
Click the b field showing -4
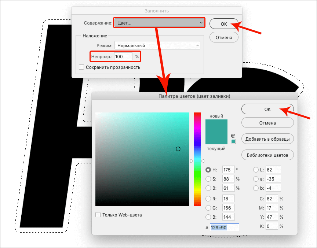coord(273,188)
